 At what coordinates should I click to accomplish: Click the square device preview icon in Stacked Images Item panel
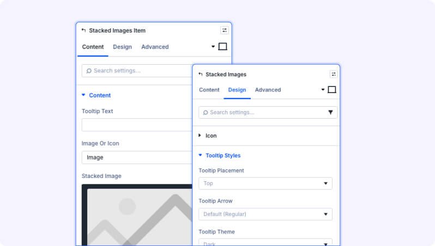(x=222, y=47)
